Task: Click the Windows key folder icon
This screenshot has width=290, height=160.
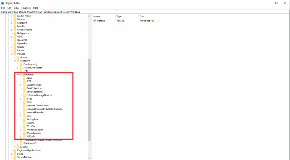Action: pos(21,74)
